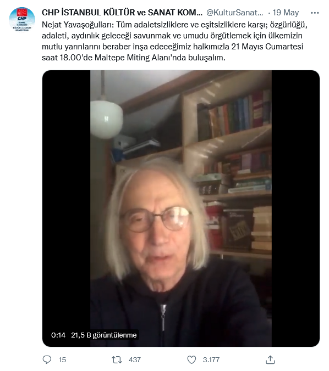Click the 21,5 B görüntülenme view count
Screen dimensions: 329x371
[x=104, y=335]
